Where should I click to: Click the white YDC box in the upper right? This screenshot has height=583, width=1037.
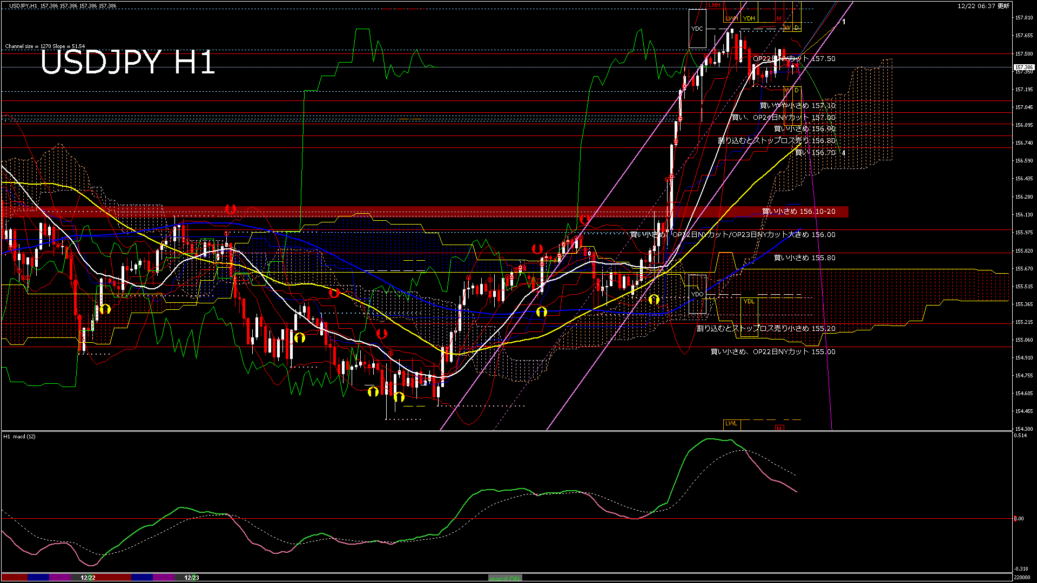pos(697,28)
